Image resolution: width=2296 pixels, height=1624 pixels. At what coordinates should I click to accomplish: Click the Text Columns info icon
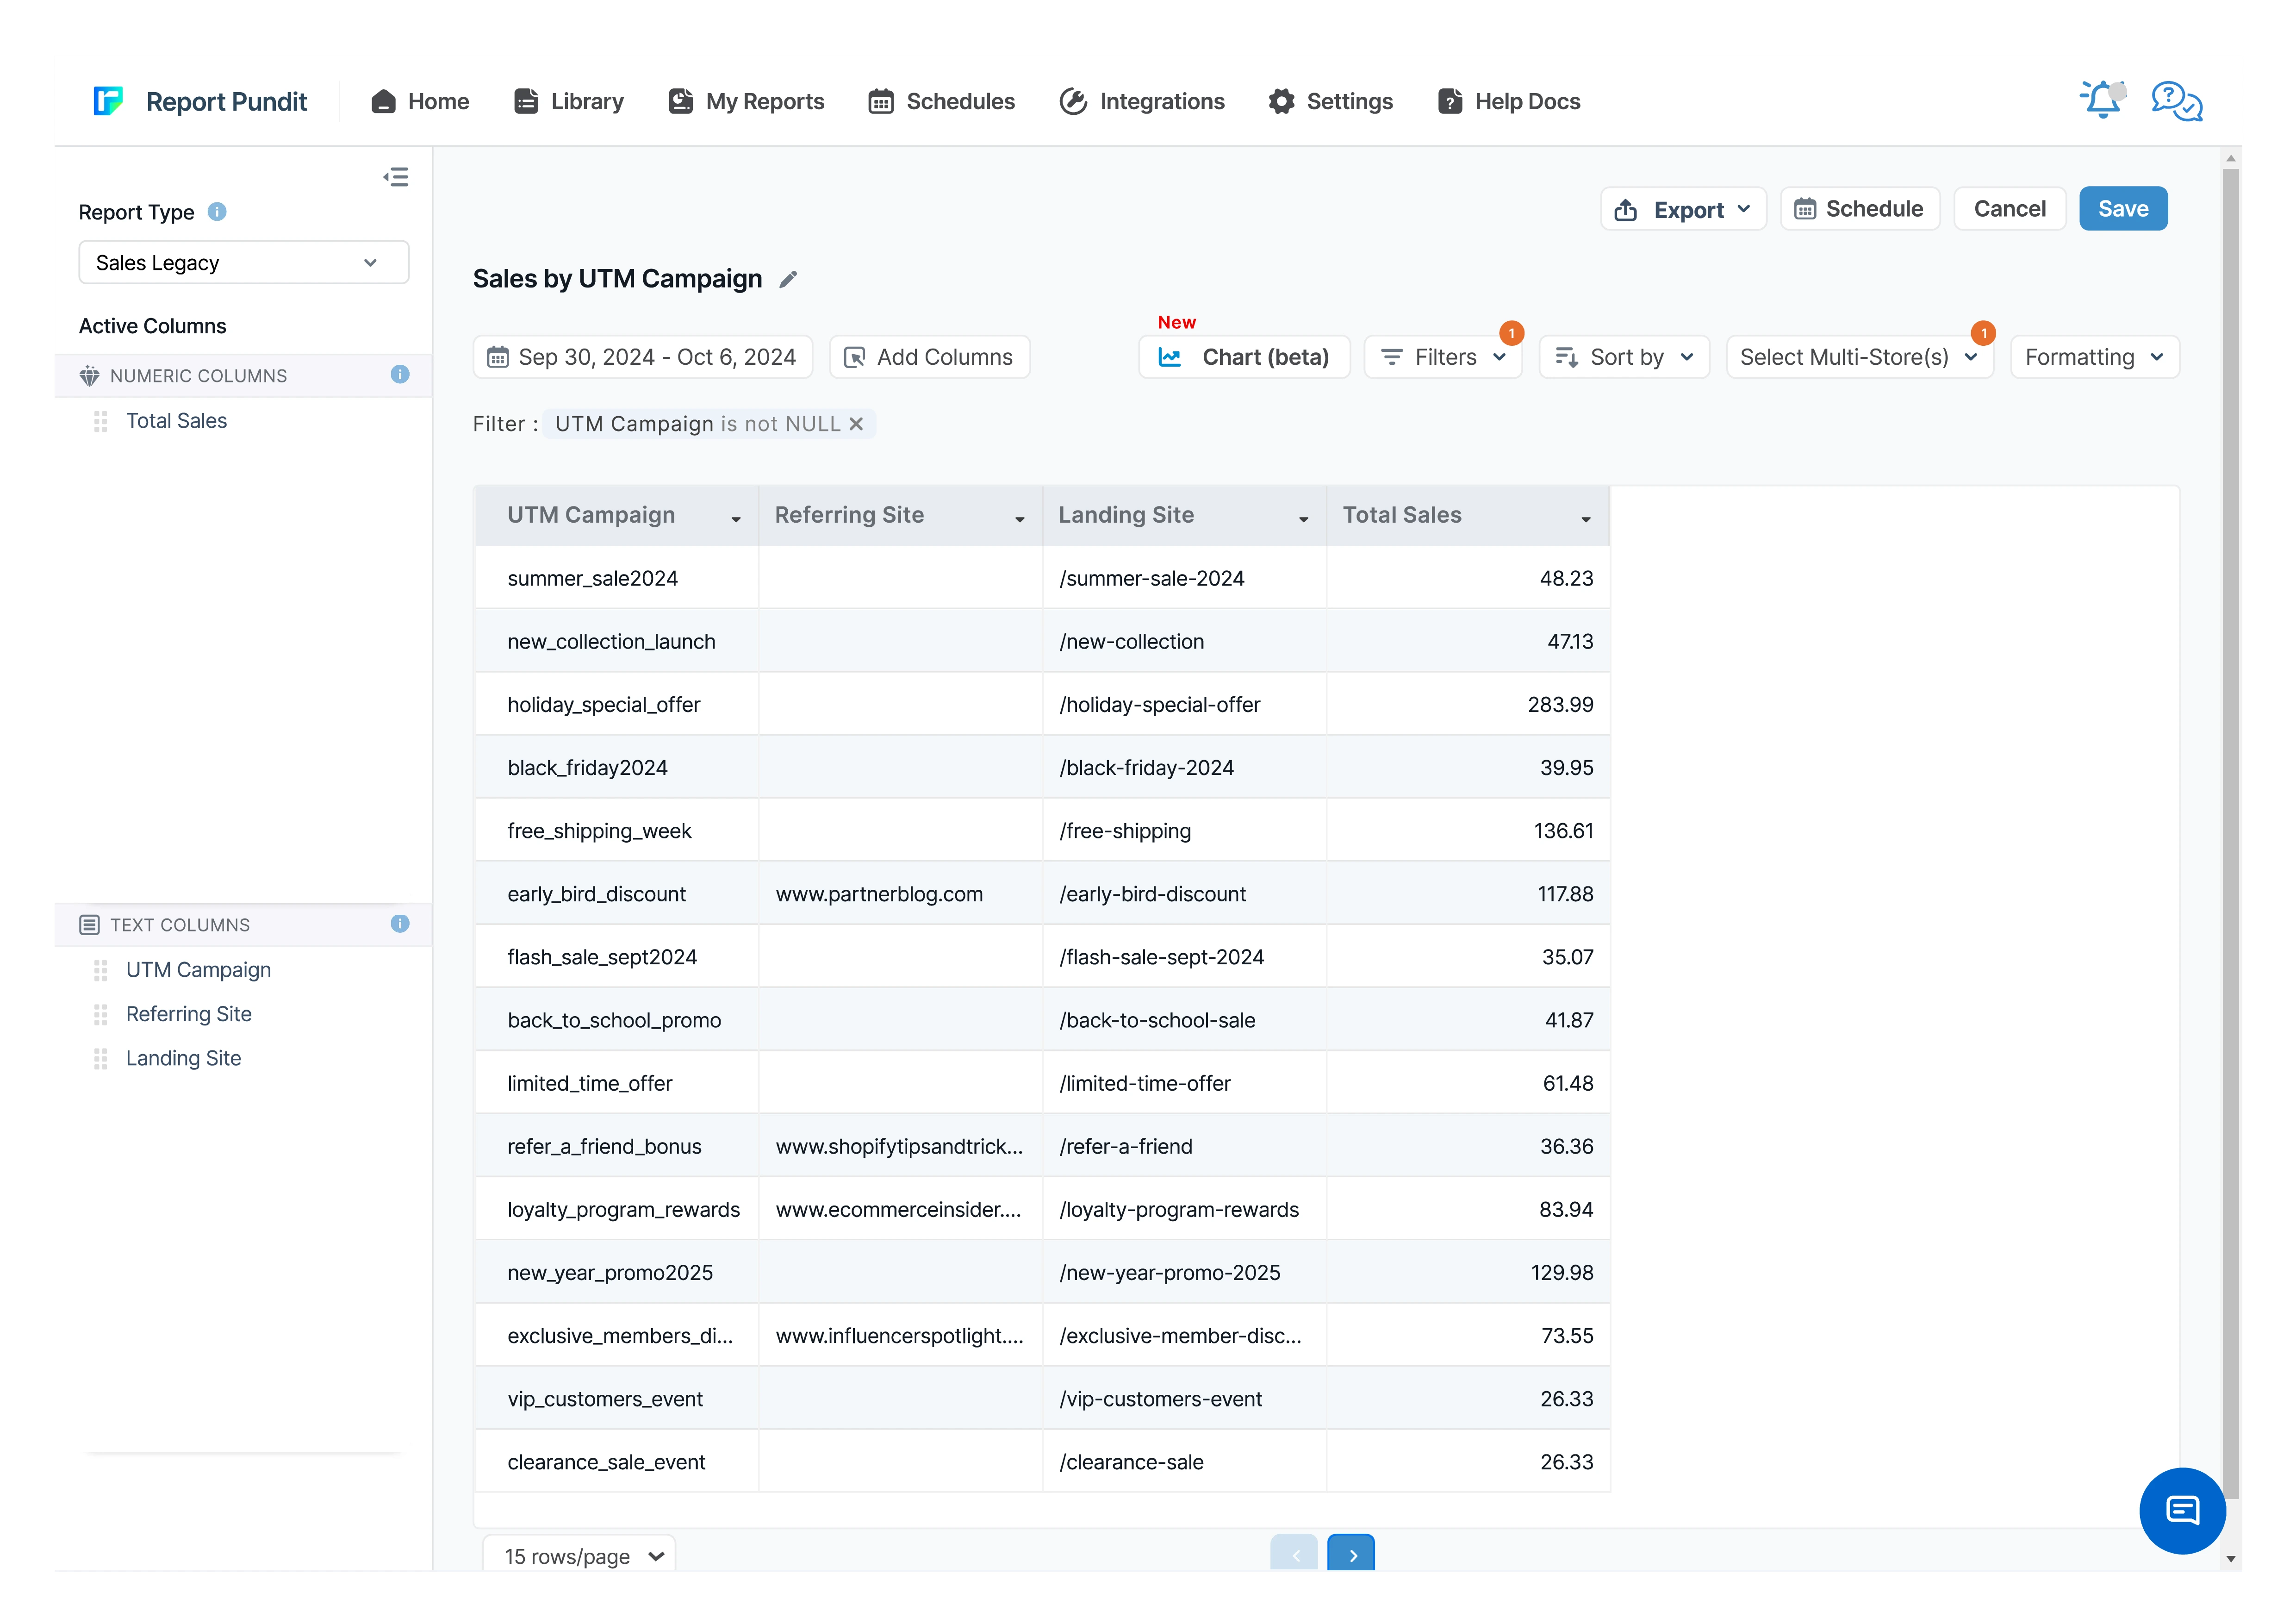[x=400, y=924]
